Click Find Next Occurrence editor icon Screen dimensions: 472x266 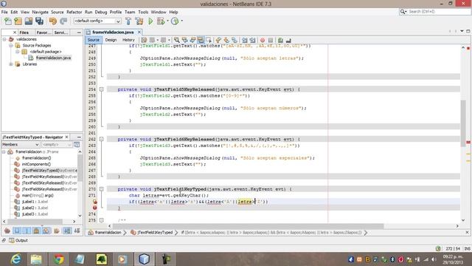[192, 40]
